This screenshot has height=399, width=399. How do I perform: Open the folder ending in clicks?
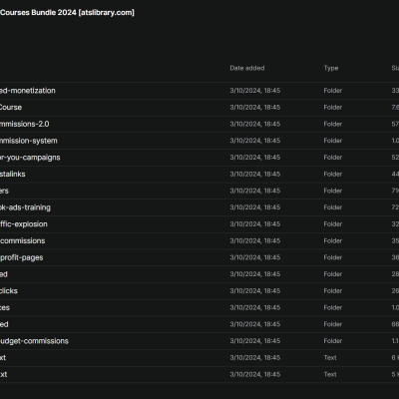(9, 291)
